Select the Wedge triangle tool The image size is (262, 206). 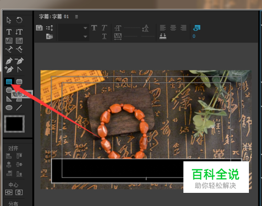tap(9, 99)
